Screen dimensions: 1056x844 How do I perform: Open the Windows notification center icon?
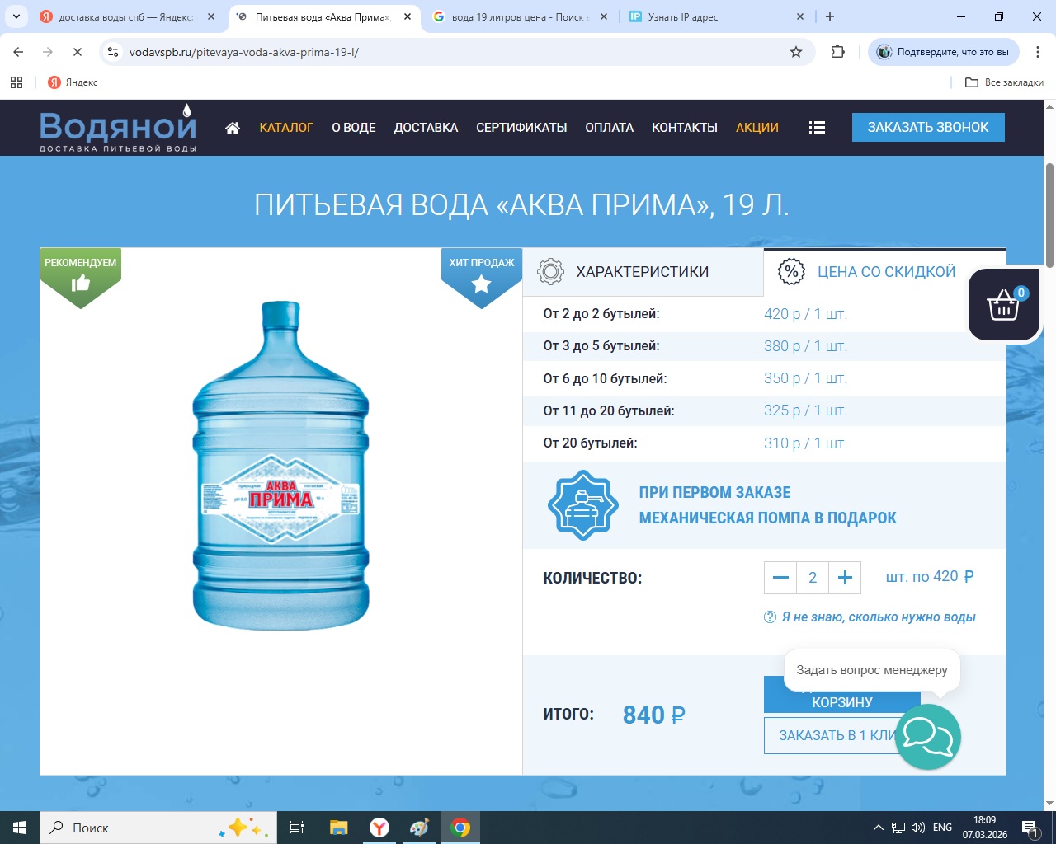point(1030,828)
